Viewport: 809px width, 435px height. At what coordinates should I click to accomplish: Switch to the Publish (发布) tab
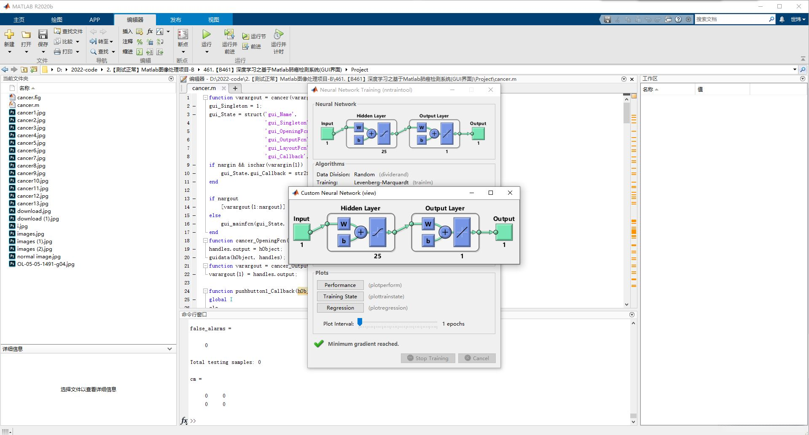click(175, 20)
